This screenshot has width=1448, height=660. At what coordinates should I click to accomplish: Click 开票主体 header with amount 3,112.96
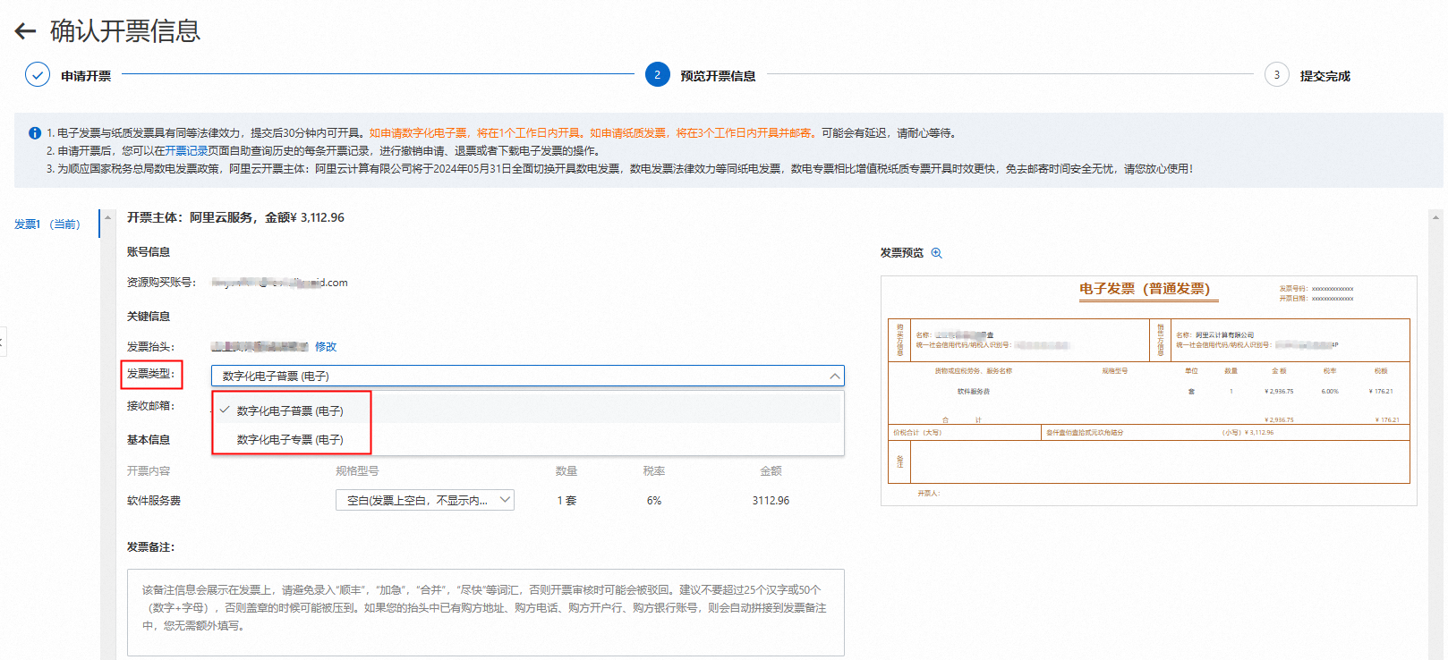click(235, 217)
